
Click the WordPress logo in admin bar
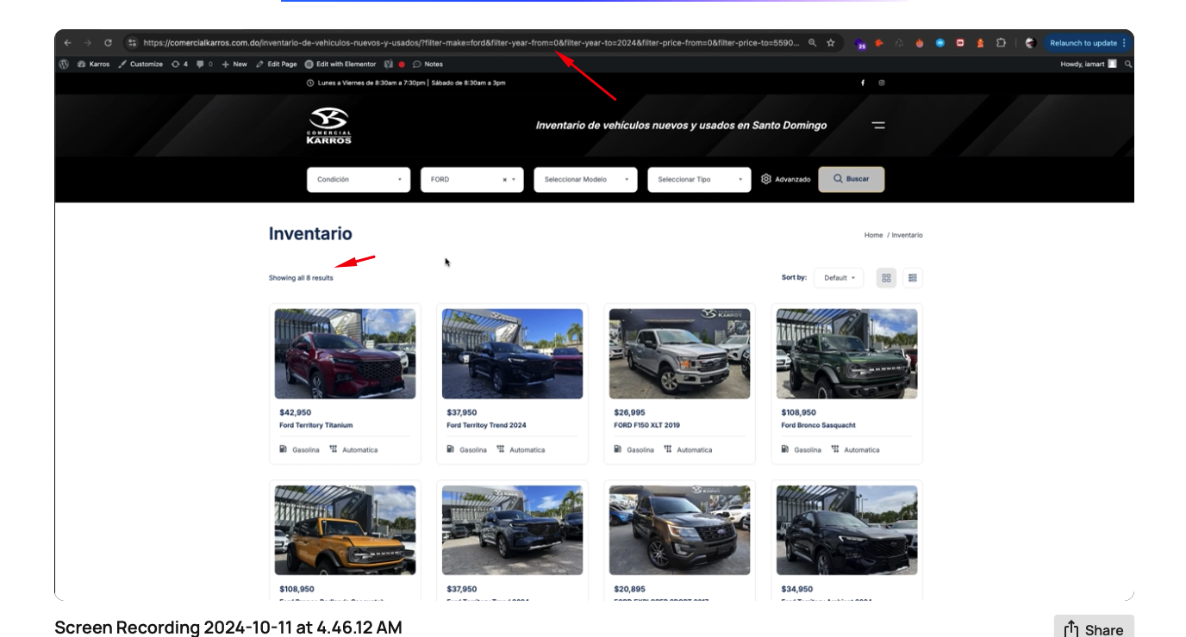(64, 64)
